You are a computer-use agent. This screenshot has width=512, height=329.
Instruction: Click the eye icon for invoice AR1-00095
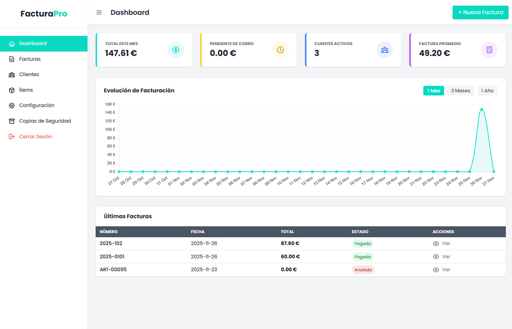pos(436,270)
